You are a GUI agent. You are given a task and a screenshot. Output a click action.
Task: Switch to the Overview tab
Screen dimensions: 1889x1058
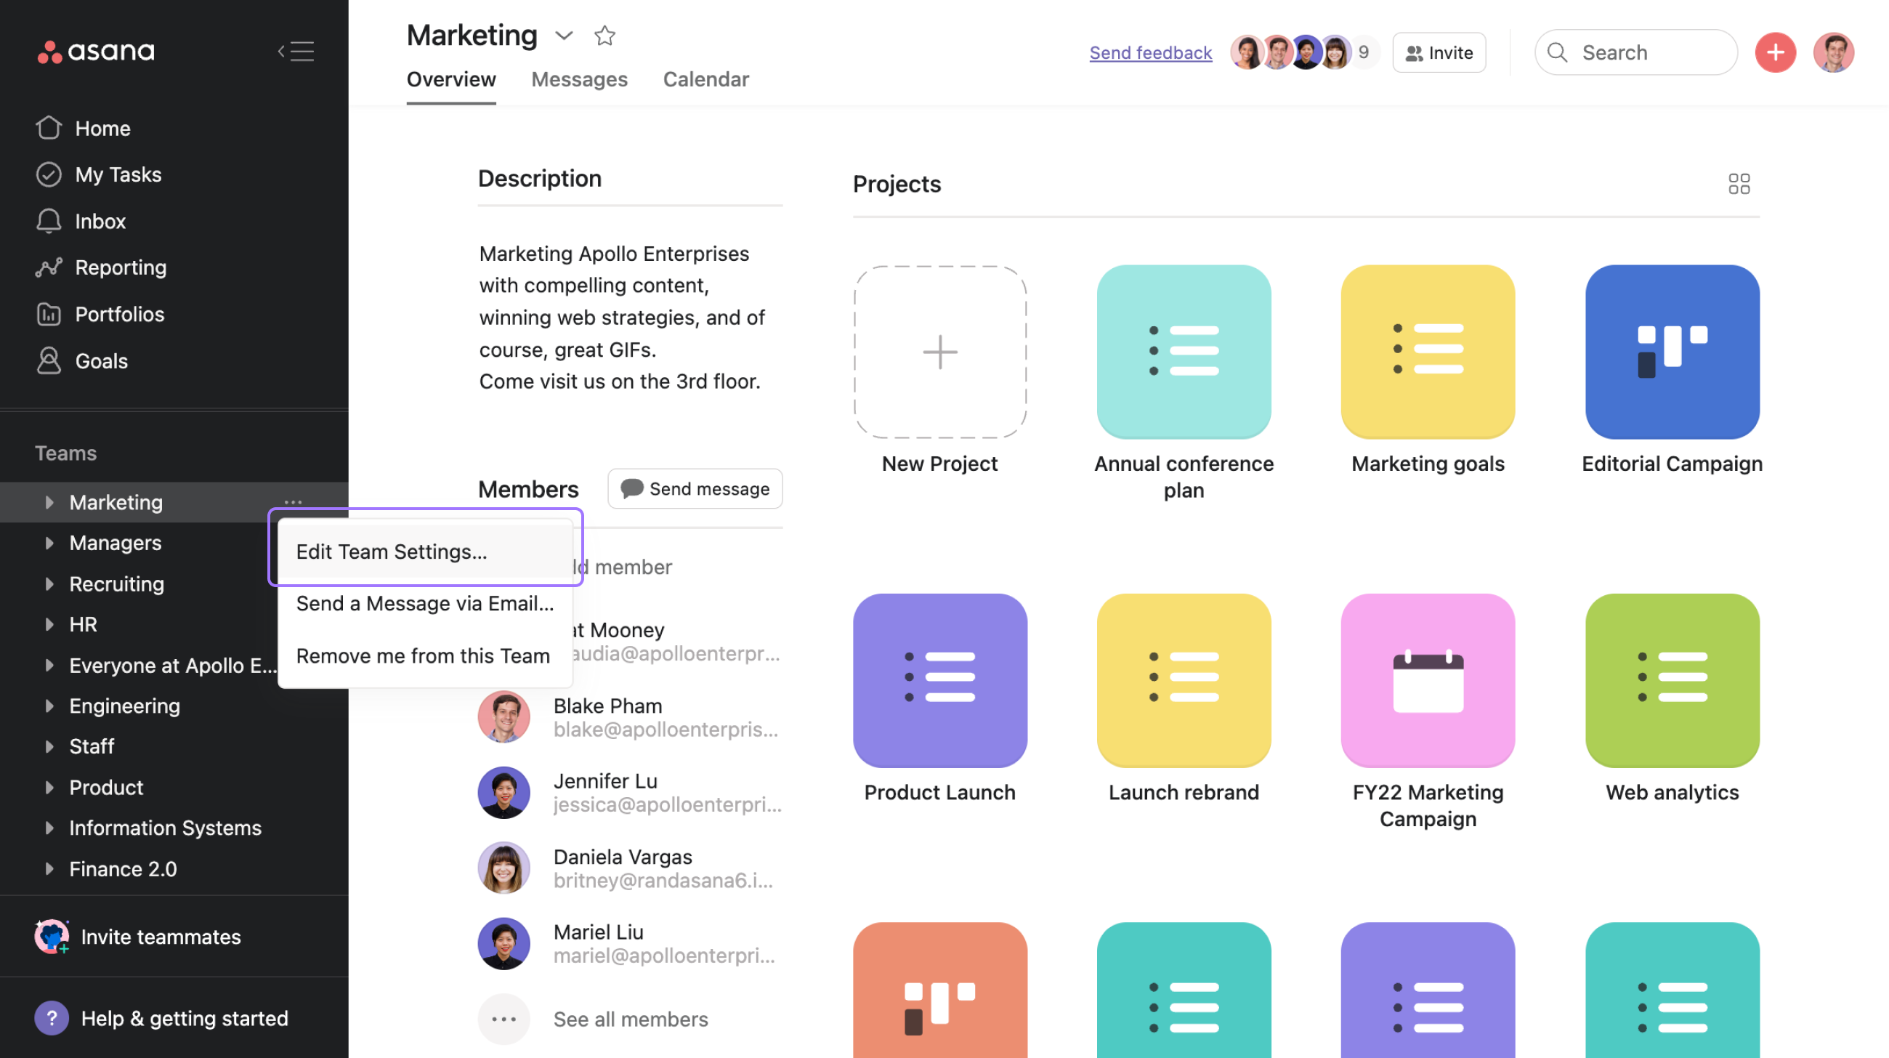pyautogui.click(x=451, y=79)
